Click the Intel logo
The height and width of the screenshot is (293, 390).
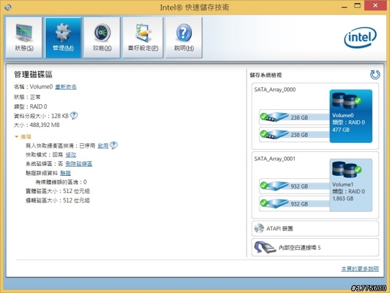pos(360,37)
